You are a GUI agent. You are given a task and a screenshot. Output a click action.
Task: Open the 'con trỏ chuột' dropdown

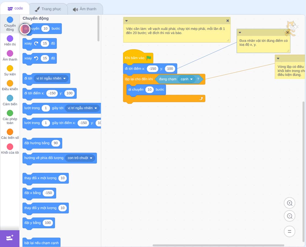pyautogui.click(x=80, y=158)
